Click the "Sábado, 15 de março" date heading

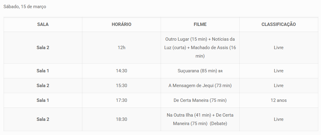click(x=25, y=7)
